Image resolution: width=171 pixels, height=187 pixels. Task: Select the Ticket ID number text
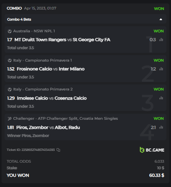point(38,150)
